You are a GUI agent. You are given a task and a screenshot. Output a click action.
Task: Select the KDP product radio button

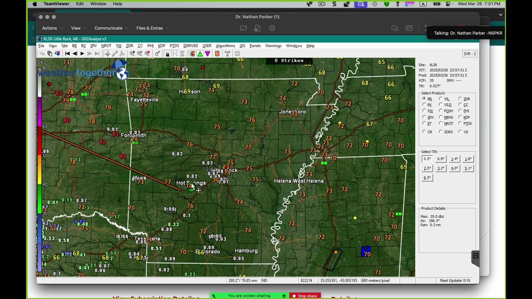click(460, 117)
